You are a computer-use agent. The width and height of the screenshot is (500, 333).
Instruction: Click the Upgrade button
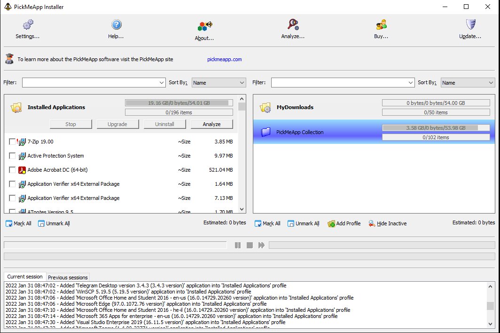(x=117, y=124)
